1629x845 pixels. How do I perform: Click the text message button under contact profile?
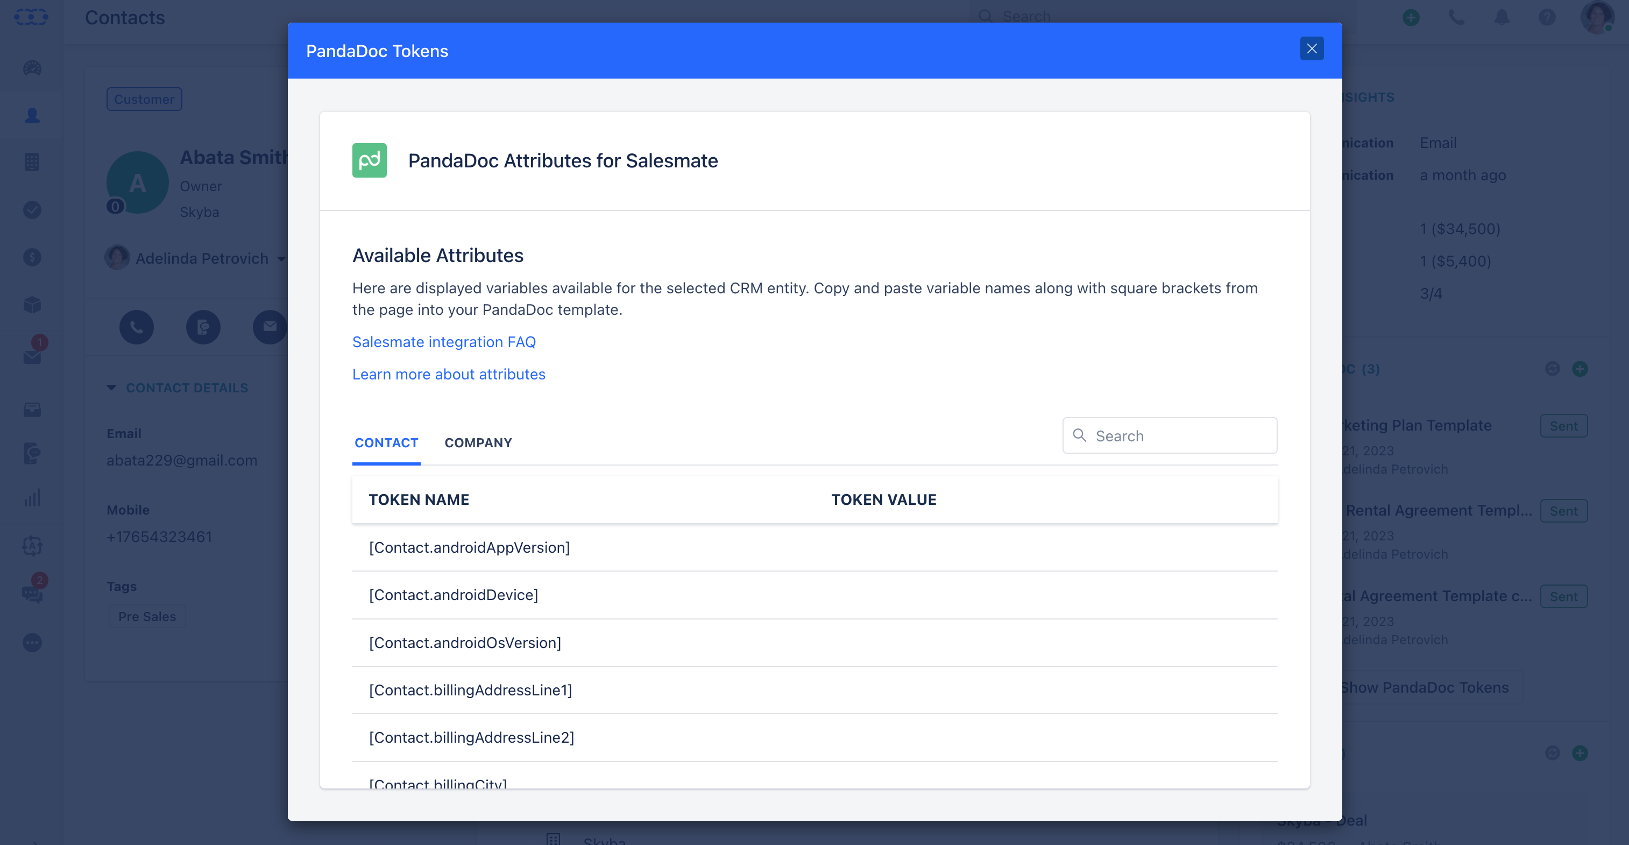203,327
